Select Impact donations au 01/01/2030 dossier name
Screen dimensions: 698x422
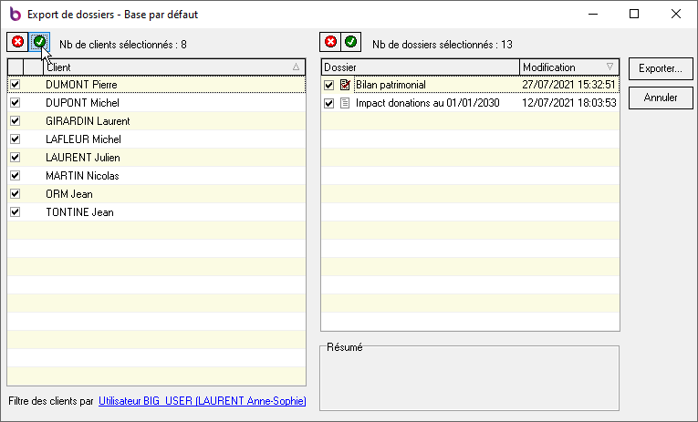(x=427, y=103)
